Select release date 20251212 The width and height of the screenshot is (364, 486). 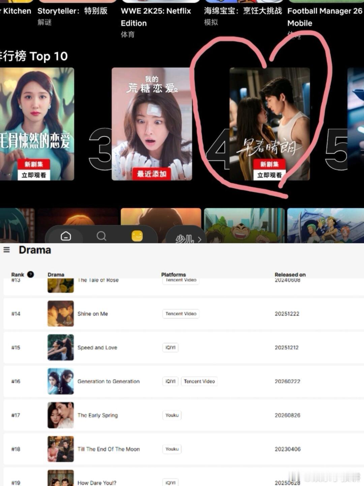pyautogui.click(x=286, y=347)
